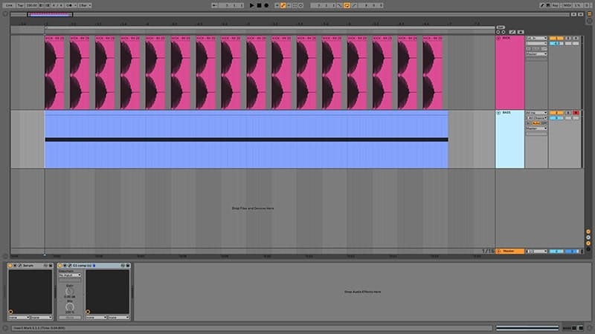595x334 pixels.
Task: Disarm the red BASS record arm button
Action: (576, 113)
